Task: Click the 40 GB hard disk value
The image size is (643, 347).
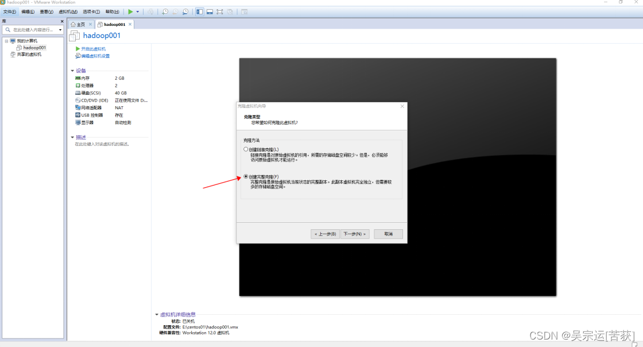Action: (x=121, y=93)
